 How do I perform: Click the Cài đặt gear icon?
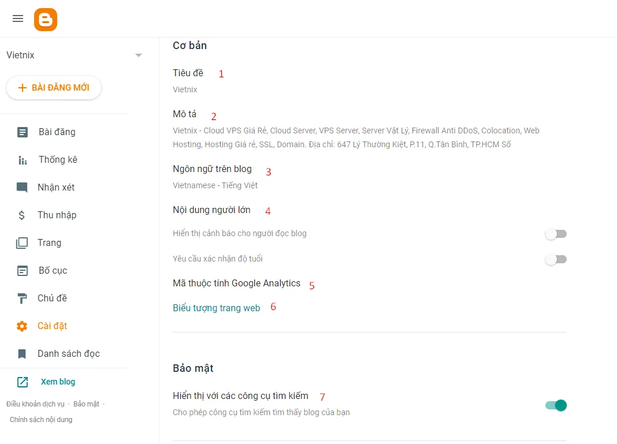click(23, 326)
